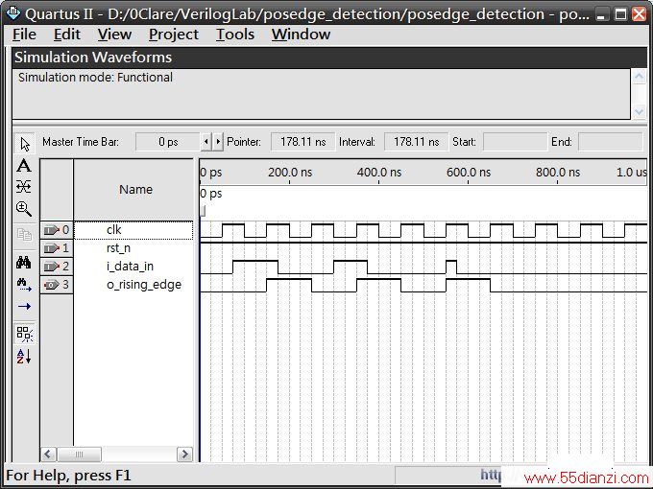Screen dimensions: 653x489
Task: Click the Start time field
Action: coord(515,142)
